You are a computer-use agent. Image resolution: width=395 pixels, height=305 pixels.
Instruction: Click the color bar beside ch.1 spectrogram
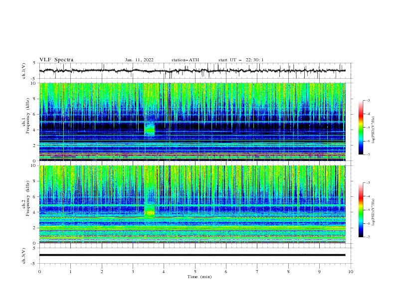click(x=361, y=128)
